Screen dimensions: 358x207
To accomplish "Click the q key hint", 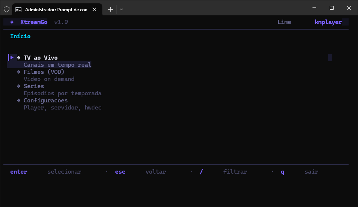I will click(x=283, y=172).
